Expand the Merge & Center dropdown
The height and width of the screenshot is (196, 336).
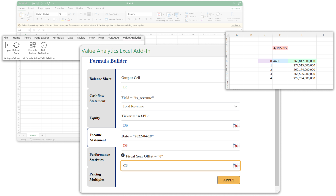pos(123,19)
